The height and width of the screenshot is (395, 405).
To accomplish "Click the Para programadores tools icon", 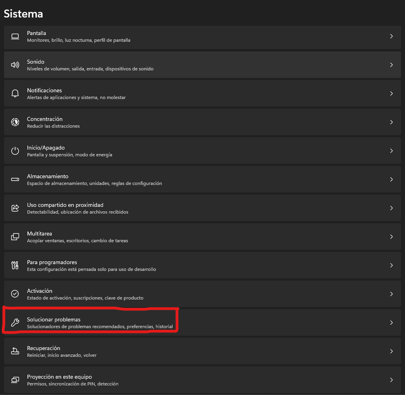I will click(15, 265).
